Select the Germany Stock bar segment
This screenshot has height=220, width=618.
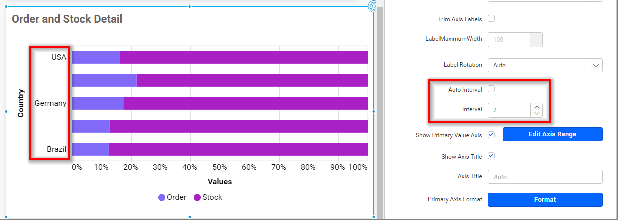pyautogui.click(x=245, y=103)
